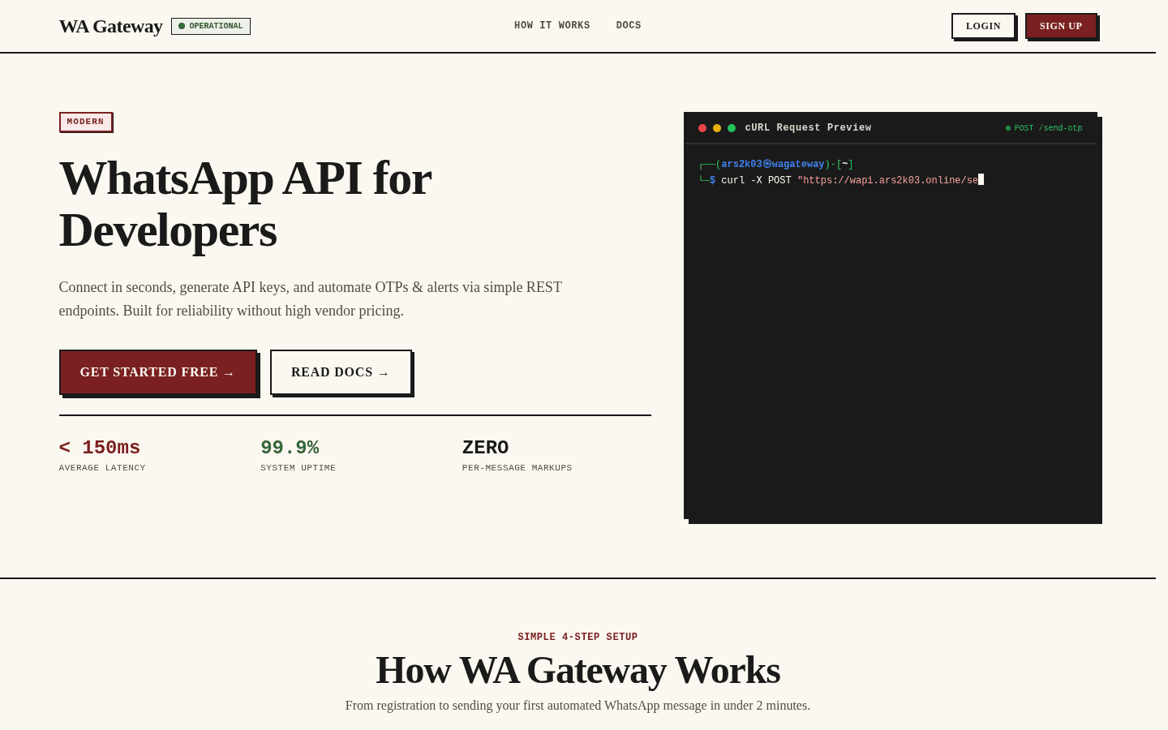Click the ZERO markups stat
Viewport: 1168px width, 730px height.
tap(486, 448)
